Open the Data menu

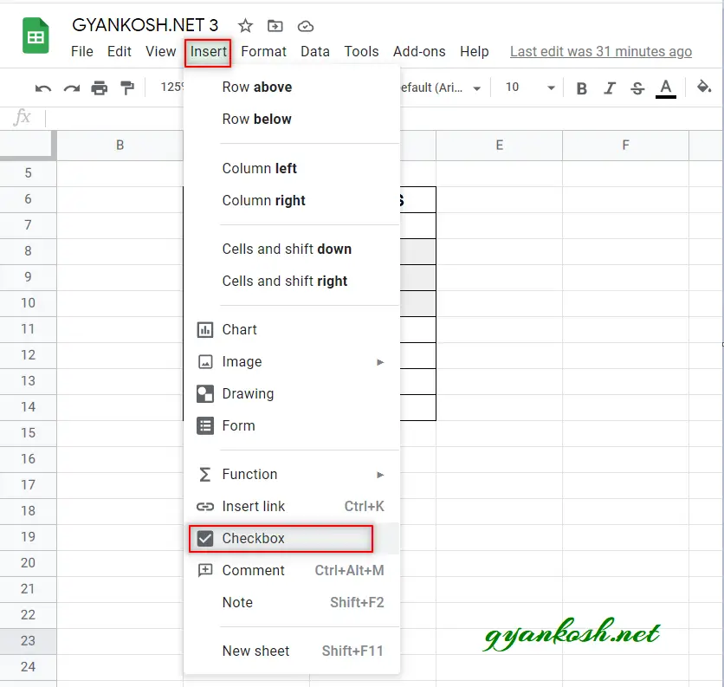315,51
